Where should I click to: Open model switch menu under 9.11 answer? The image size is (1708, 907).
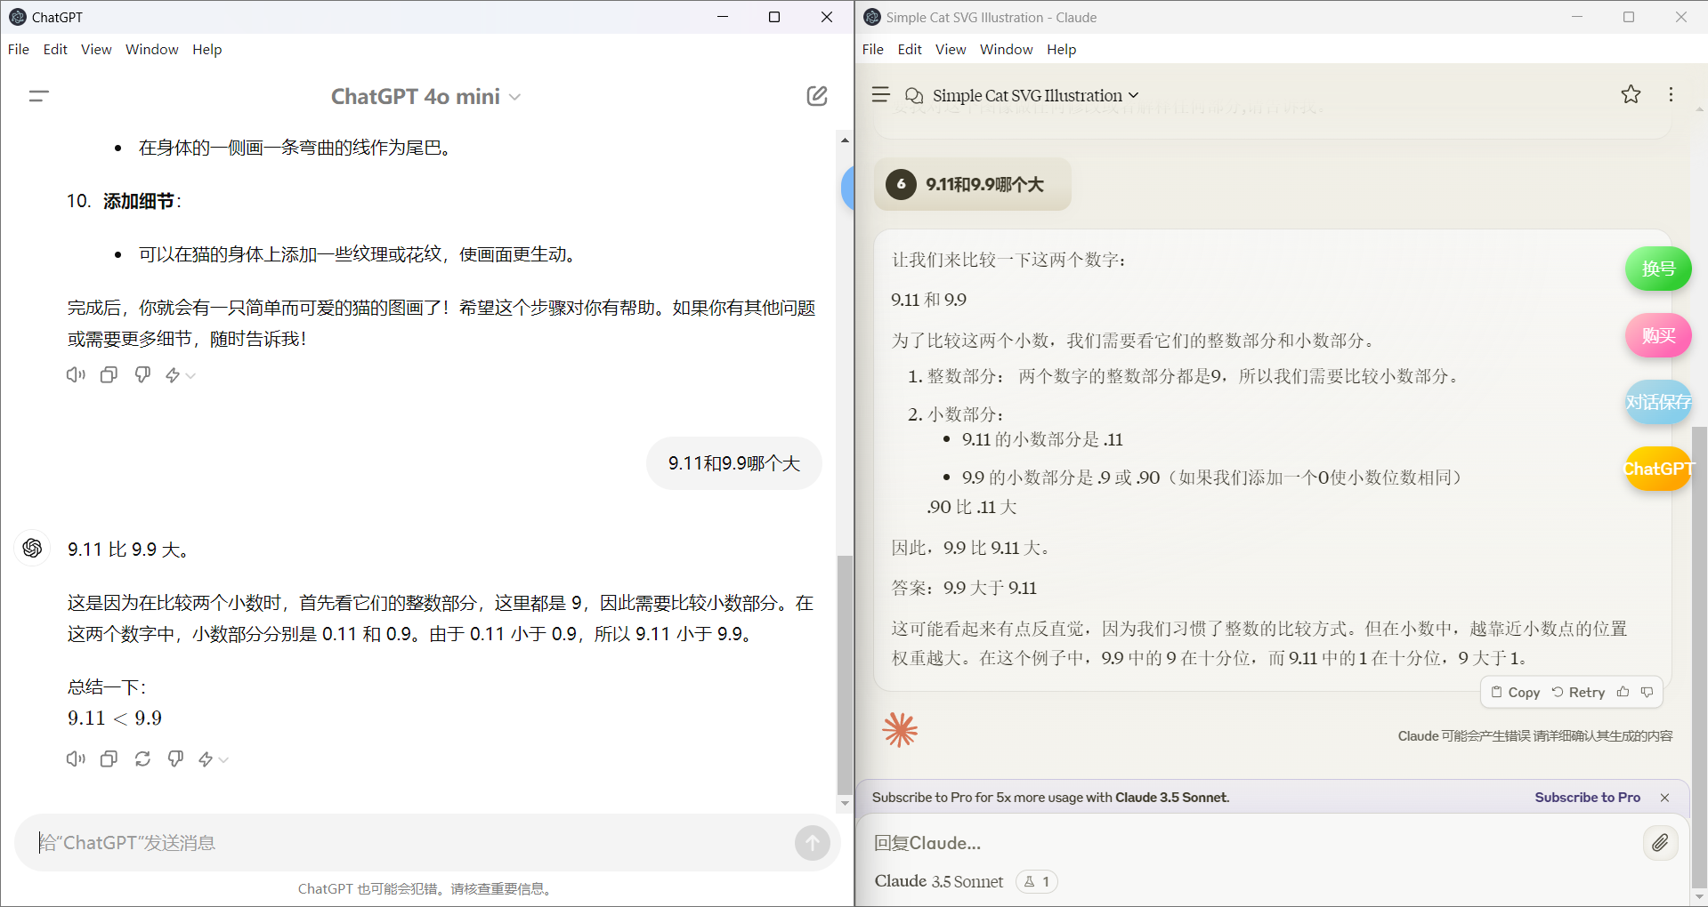coord(213,759)
